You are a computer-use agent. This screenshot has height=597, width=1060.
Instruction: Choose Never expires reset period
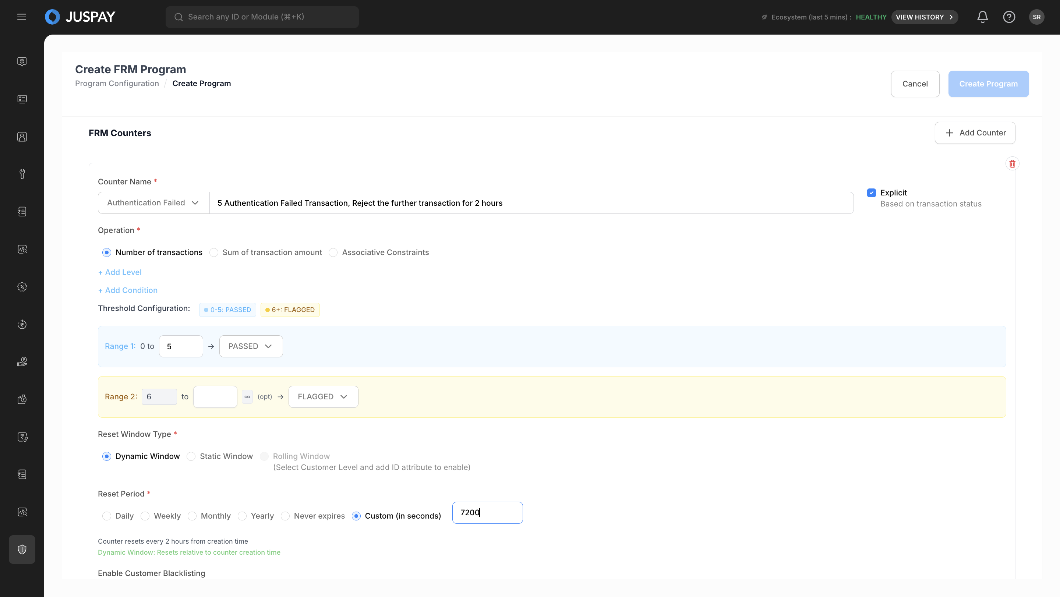pyautogui.click(x=313, y=516)
